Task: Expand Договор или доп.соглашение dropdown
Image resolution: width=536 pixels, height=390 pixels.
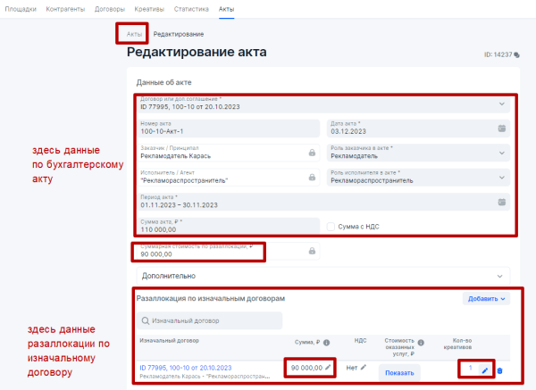Action: [501, 104]
